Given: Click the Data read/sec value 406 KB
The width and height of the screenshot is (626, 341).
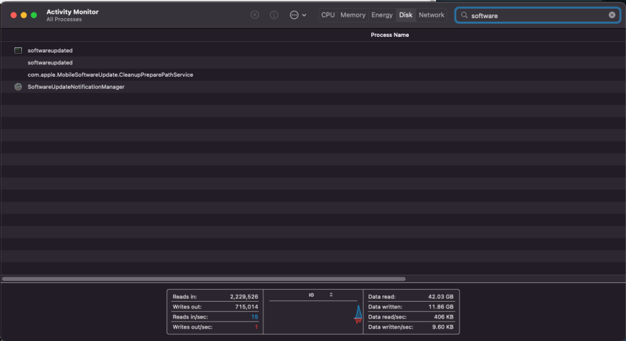Looking at the screenshot, I should pos(444,317).
